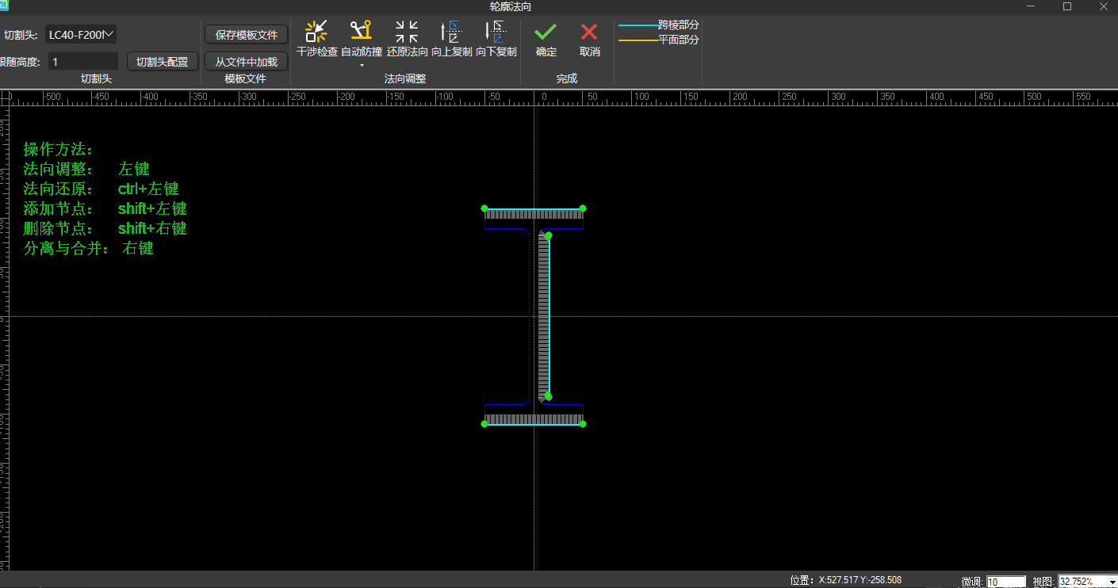Expand the 自动防撞 dropdown arrow

pyautogui.click(x=362, y=65)
